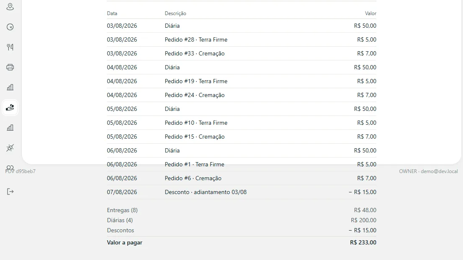Screen dimensions: 463x260
Task: Open the plug integrations icon
Action: [10, 148]
